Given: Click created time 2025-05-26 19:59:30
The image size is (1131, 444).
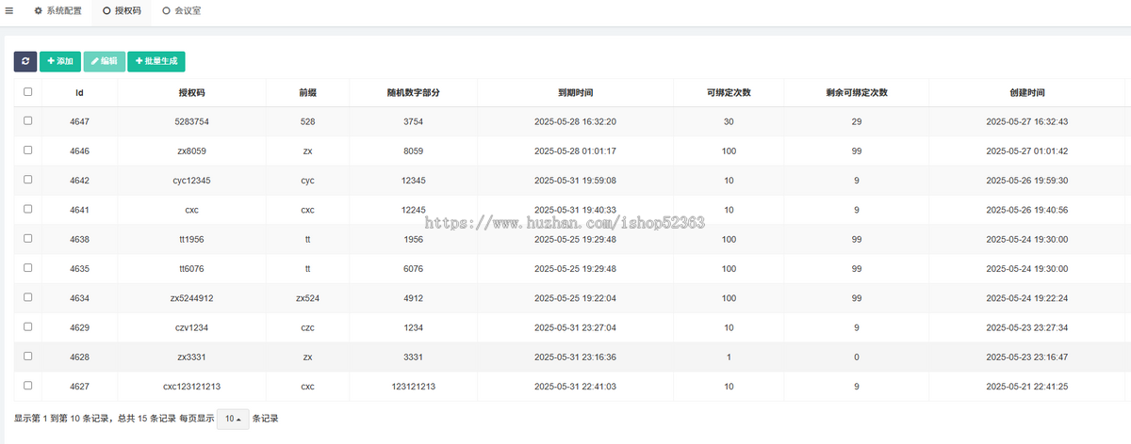Looking at the screenshot, I should tap(1026, 180).
